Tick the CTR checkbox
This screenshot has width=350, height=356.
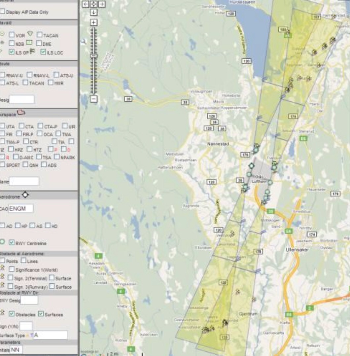26,141
